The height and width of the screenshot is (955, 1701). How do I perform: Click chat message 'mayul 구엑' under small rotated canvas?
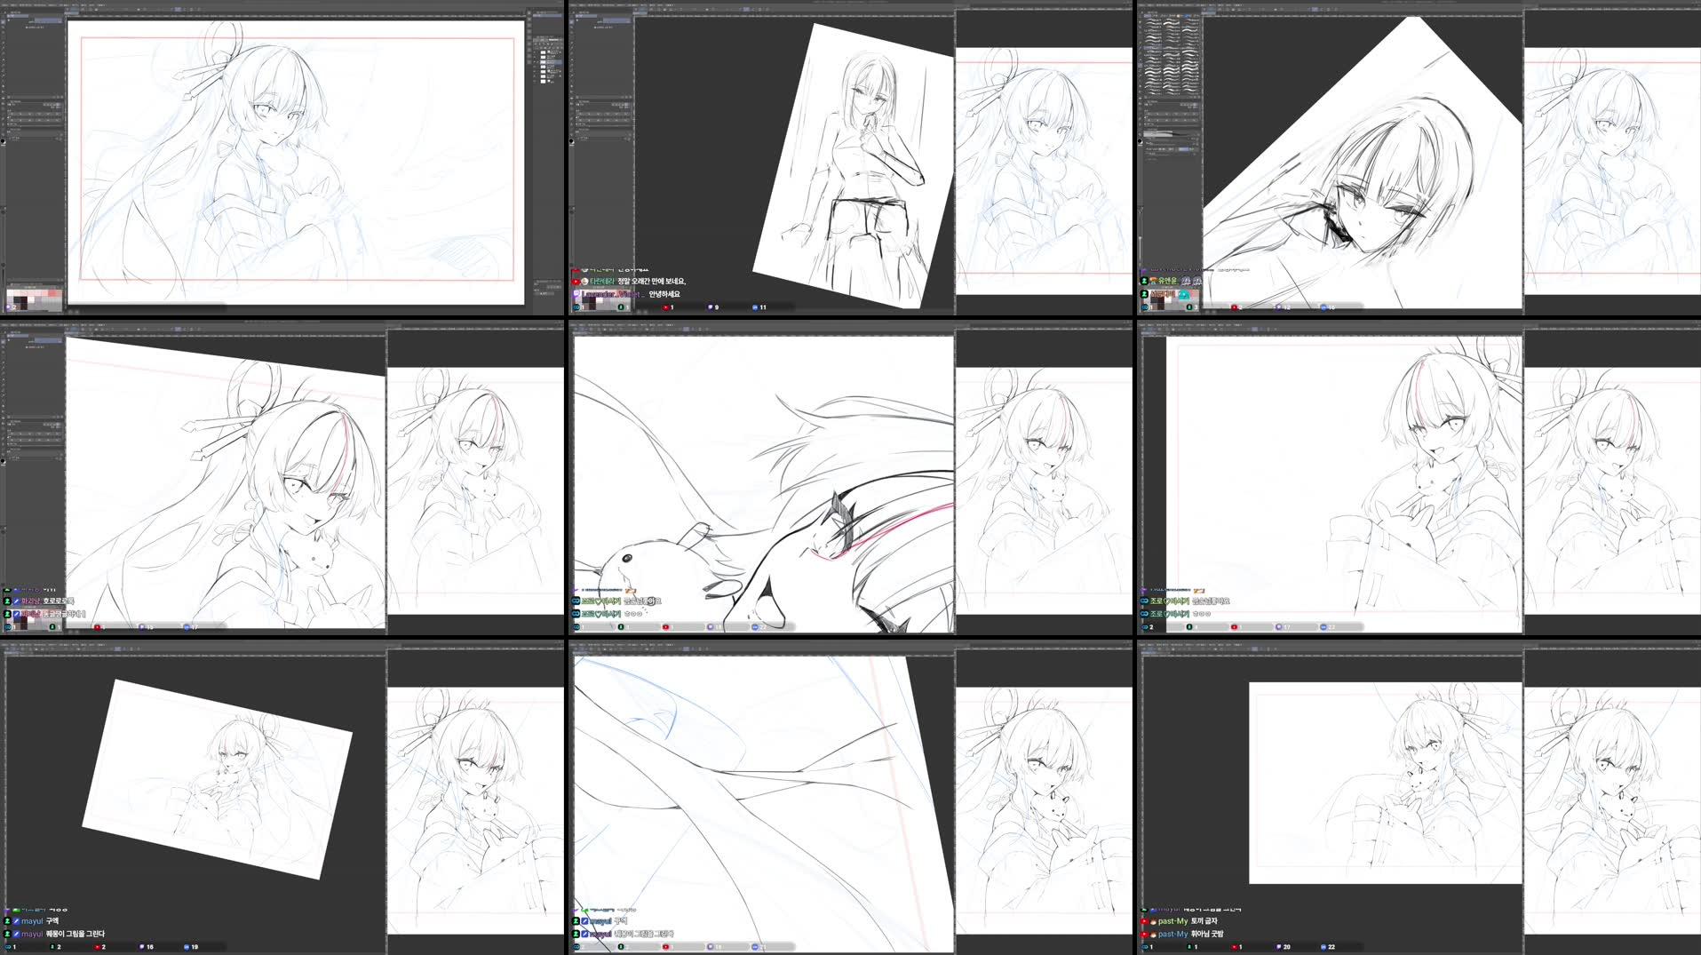pyautogui.click(x=40, y=921)
